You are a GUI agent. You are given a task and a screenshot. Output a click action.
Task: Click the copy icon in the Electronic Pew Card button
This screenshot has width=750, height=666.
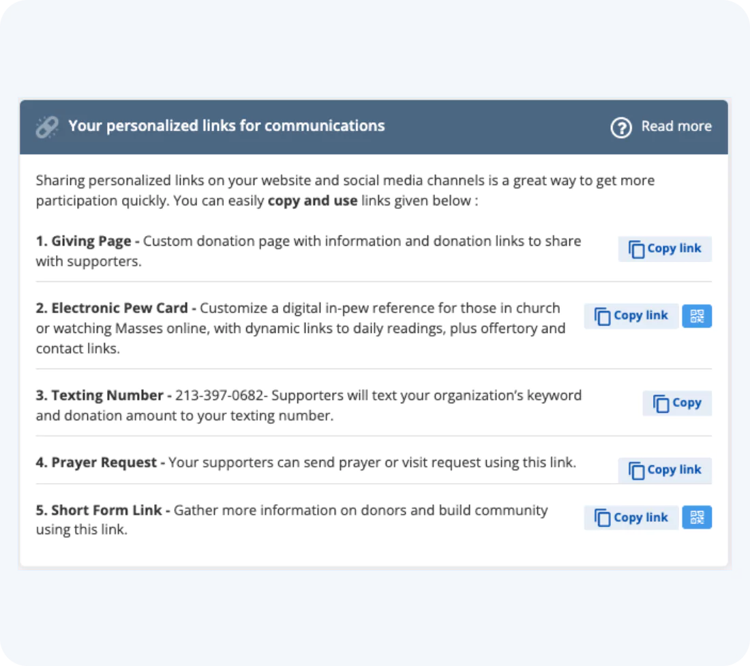tap(602, 315)
